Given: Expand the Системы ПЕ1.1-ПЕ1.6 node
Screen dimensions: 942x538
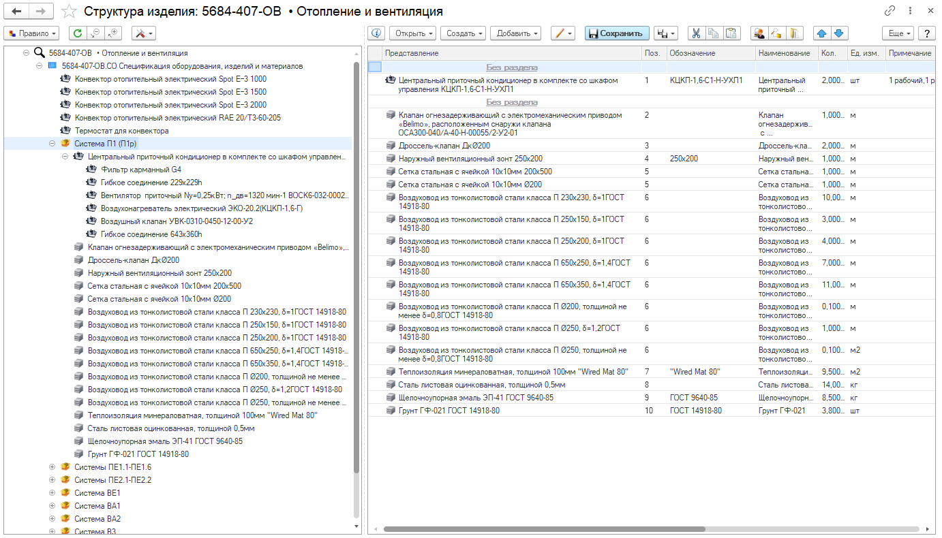Looking at the screenshot, I should pos(52,467).
